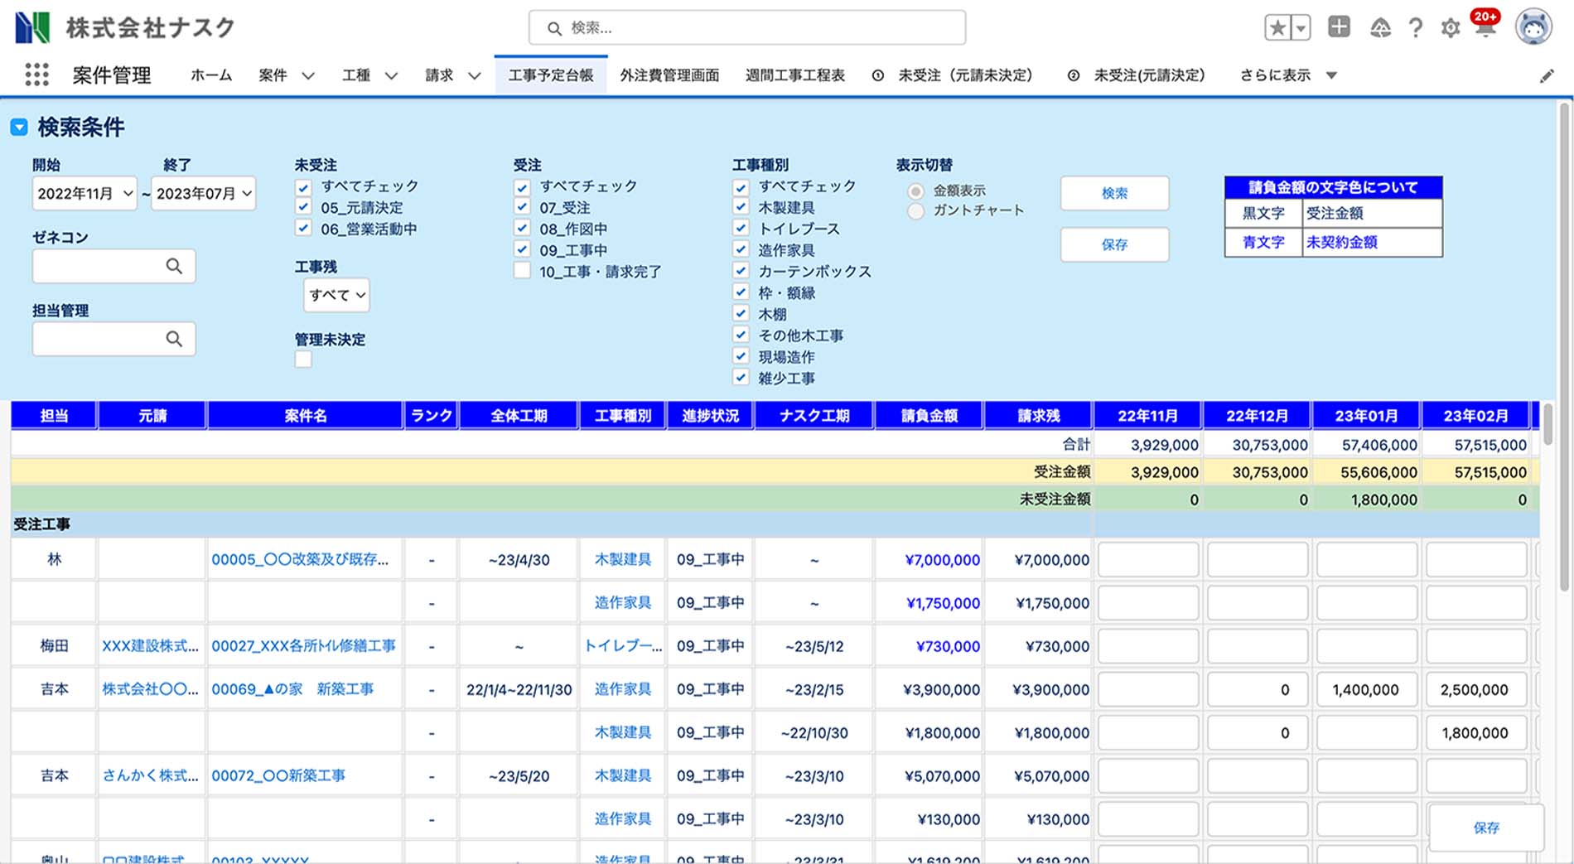Switch to the 外注費管理画面 tab
Image resolution: width=1574 pixels, height=864 pixels.
[x=669, y=75]
